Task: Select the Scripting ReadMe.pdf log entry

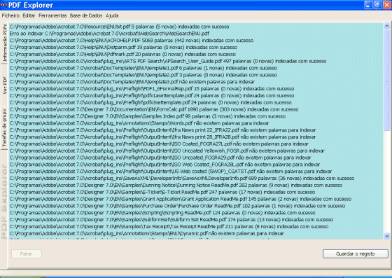Action: tap(162, 213)
